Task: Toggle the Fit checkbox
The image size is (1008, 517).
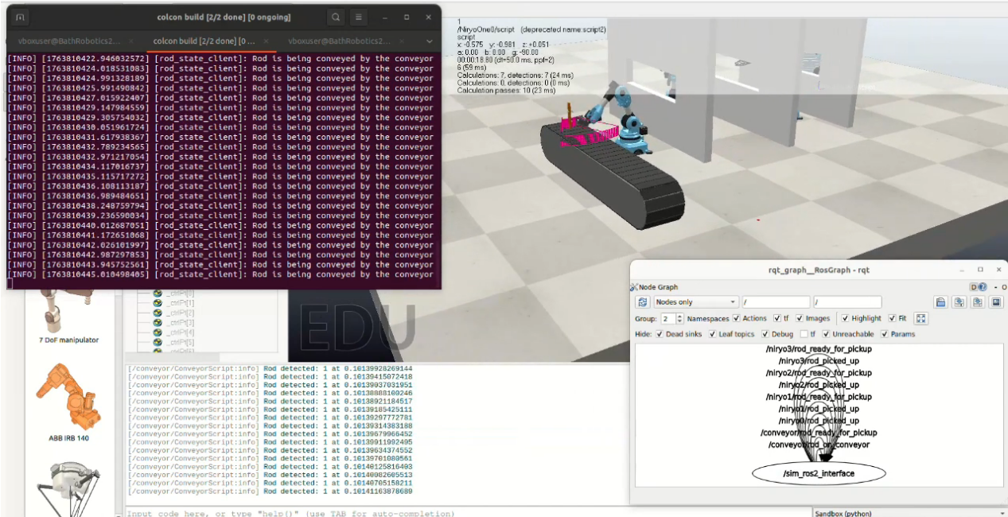Action: (x=892, y=318)
